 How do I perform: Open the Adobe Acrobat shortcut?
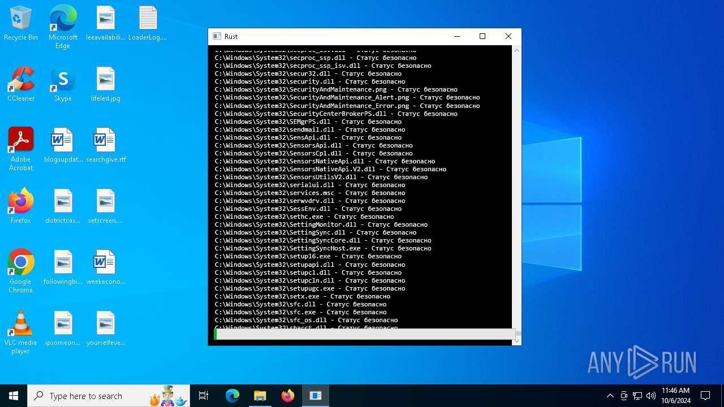pyautogui.click(x=21, y=149)
